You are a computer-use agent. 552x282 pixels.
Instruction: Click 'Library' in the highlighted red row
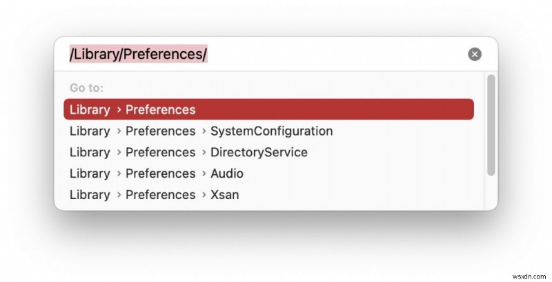point(90,109)
